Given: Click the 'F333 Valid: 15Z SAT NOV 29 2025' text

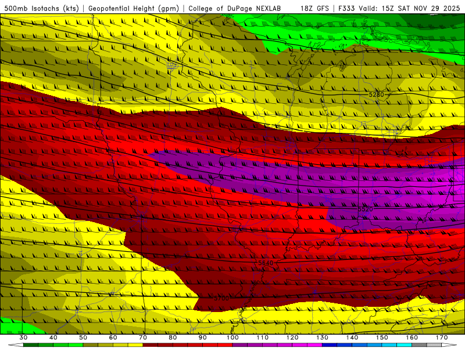Looking at the screenshot, I should coord(399,9).
